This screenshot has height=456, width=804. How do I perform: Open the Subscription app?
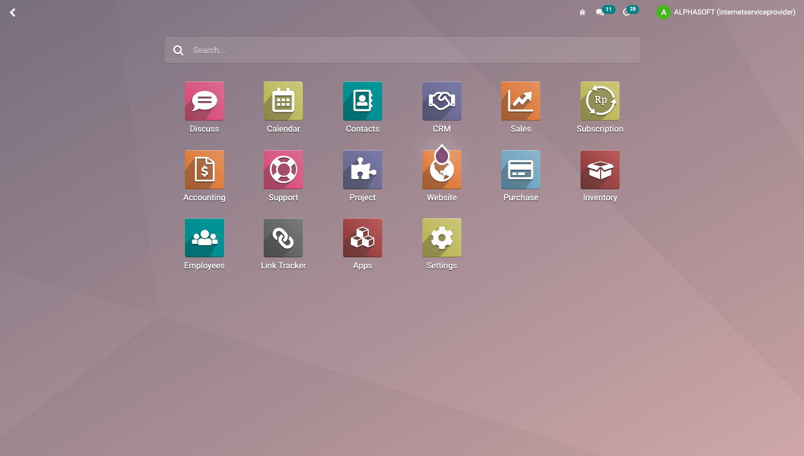[600, 101]
